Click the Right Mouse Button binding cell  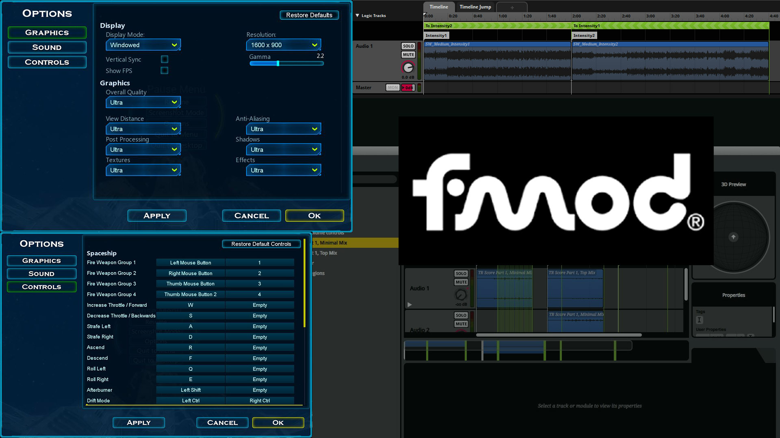[x=191, y=273]
